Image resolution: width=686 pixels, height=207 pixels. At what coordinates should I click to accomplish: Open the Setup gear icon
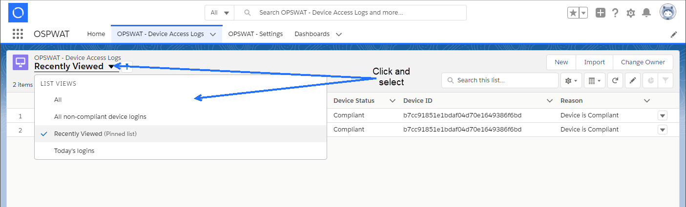click(x=631, y=13)
